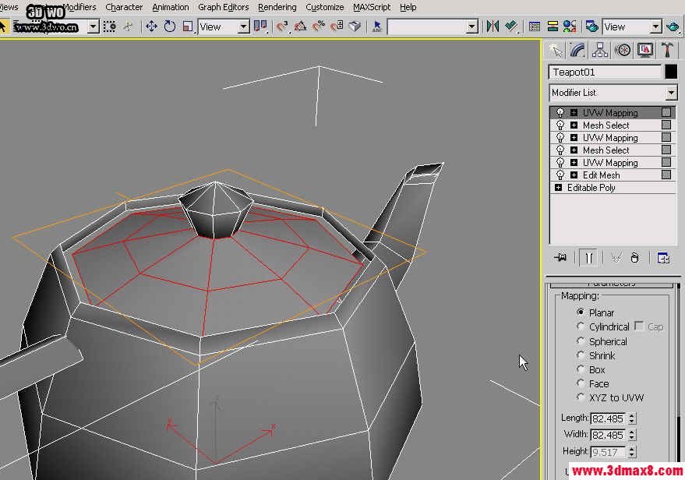
Task: Open the Render Scene dialog icon
Action: pos(592,26)
